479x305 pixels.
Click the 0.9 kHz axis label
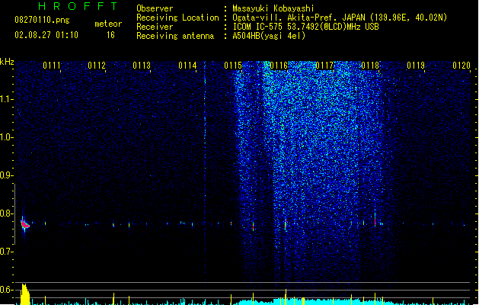pyautogui.click(x=7, y=175)
